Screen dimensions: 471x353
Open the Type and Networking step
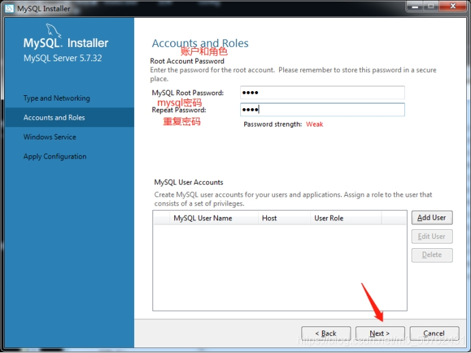pyautogui.click(x=56, y=98)
